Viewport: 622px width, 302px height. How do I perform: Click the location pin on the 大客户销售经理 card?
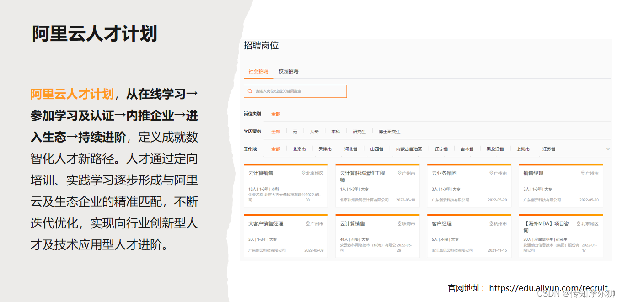[308, 224]
